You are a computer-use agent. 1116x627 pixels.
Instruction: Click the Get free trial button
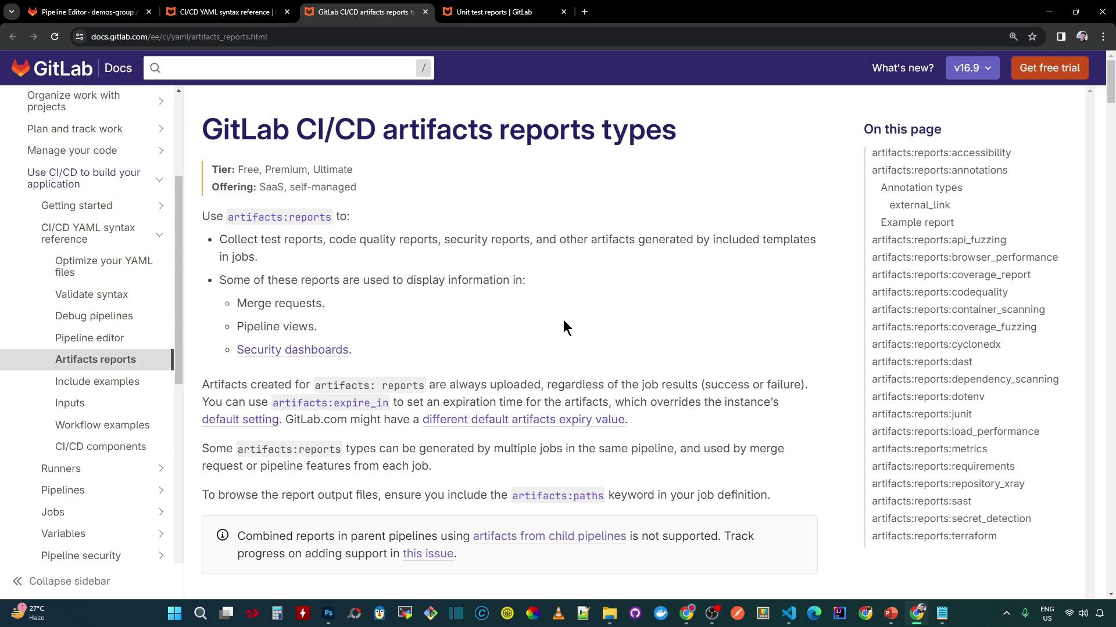click(1049, 68)
